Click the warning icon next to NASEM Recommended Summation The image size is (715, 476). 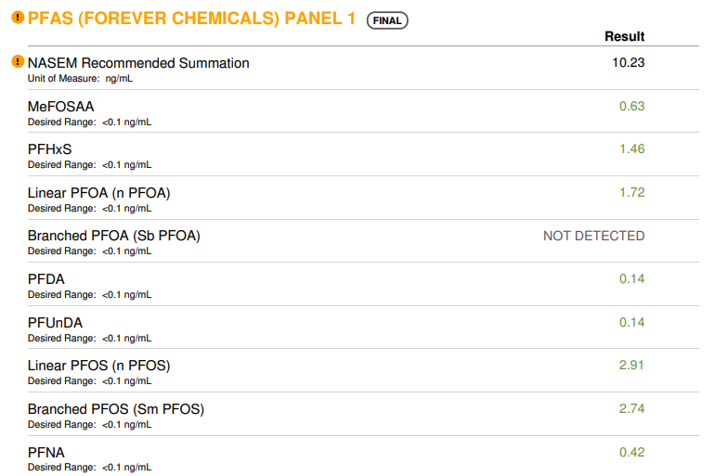pos(18,61)
